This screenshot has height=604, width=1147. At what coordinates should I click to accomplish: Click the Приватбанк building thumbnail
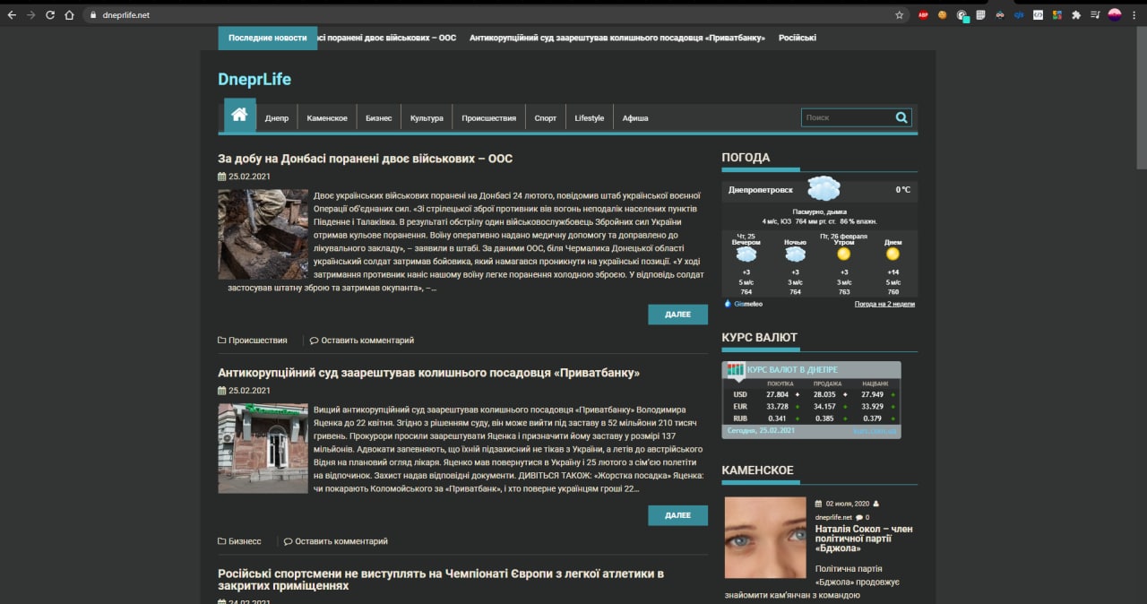click(263, 448)
